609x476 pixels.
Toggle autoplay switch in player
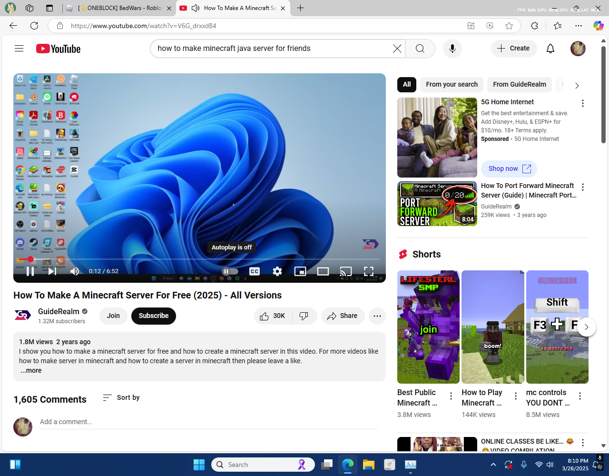click(x=230, y=271)
